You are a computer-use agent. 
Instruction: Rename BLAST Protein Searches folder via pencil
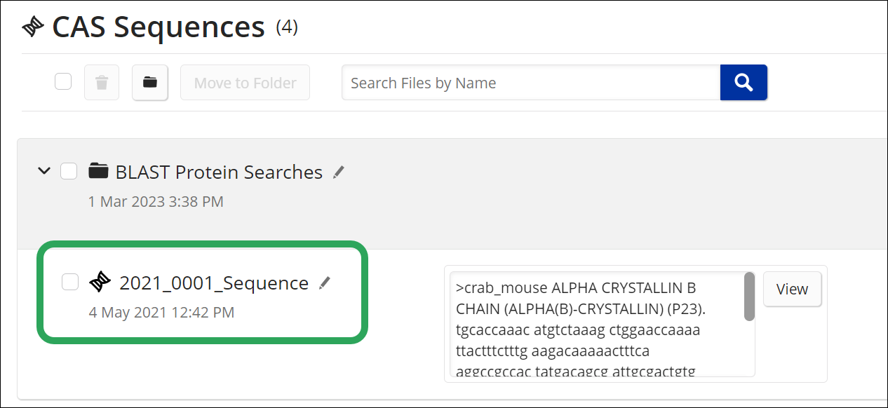(x=339, y=172)
